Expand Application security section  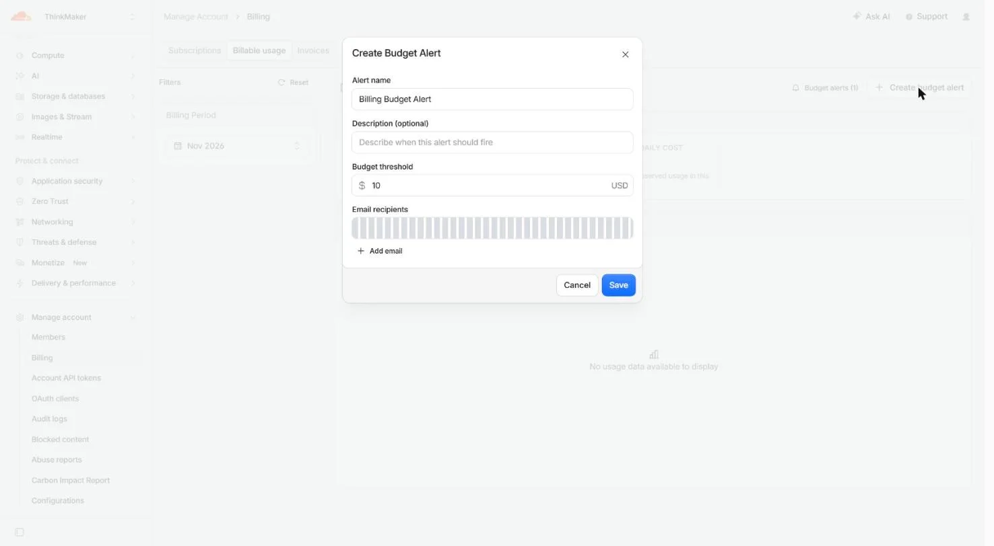coord(75,181)
